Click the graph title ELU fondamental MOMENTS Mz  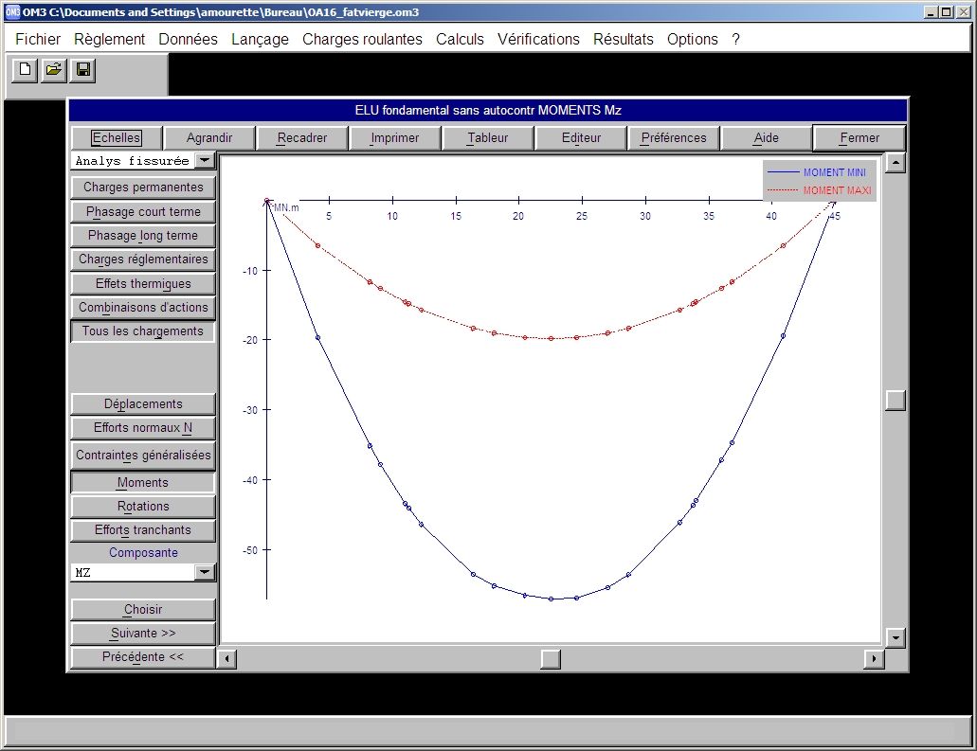(488, 110)
